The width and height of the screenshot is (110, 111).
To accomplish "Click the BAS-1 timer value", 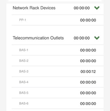I will click(88, 50).
